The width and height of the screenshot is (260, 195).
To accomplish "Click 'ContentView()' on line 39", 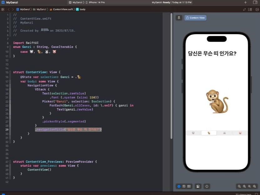I will pyautogui.click(x=39, y=170).
